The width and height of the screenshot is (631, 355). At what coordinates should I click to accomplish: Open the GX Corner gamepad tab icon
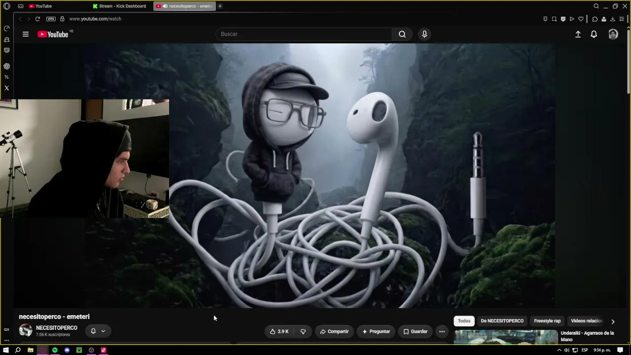(x=21, y=6)
